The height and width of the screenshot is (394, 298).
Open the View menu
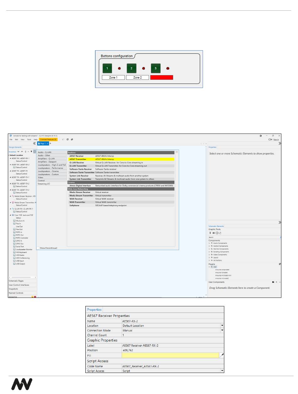point(22,139)
